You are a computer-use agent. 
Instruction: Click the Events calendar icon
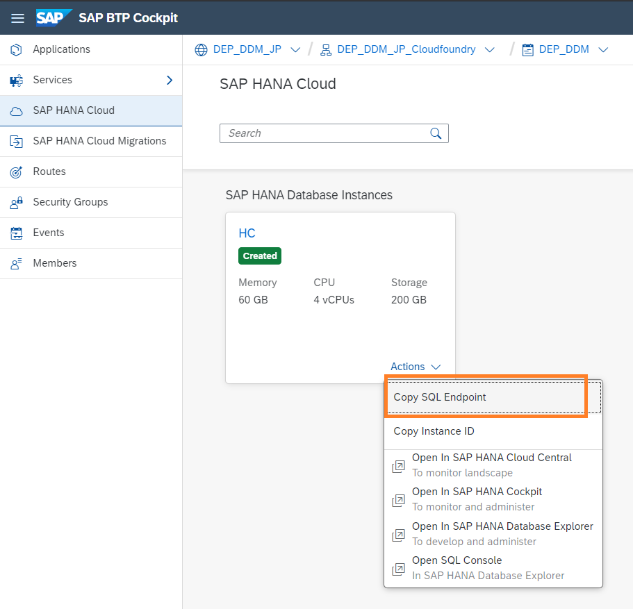pos(16,233)
